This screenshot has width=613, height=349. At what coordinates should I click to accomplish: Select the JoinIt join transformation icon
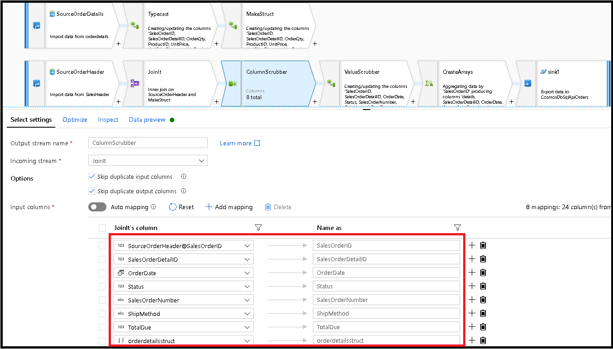(134, 83)
